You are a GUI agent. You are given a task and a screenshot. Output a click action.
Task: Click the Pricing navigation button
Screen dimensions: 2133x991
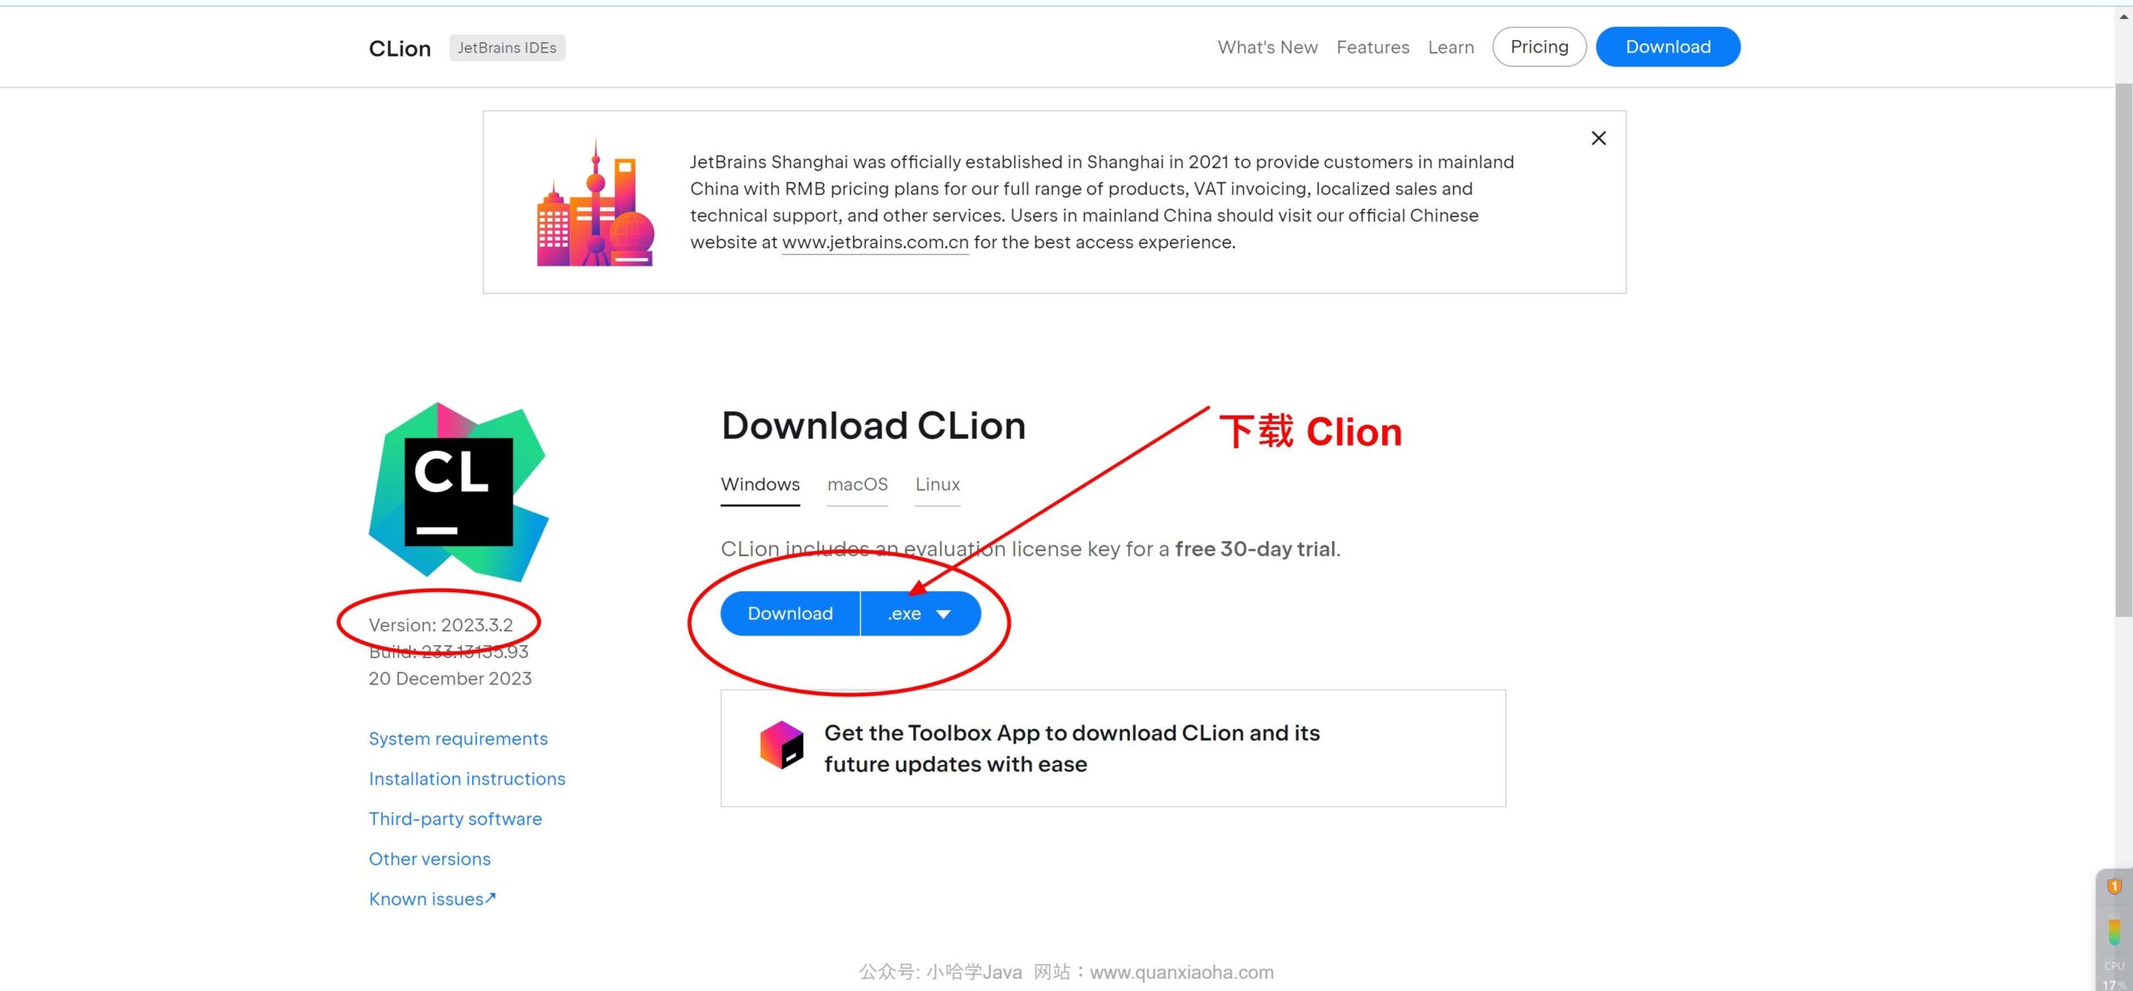click(1539, 47)
